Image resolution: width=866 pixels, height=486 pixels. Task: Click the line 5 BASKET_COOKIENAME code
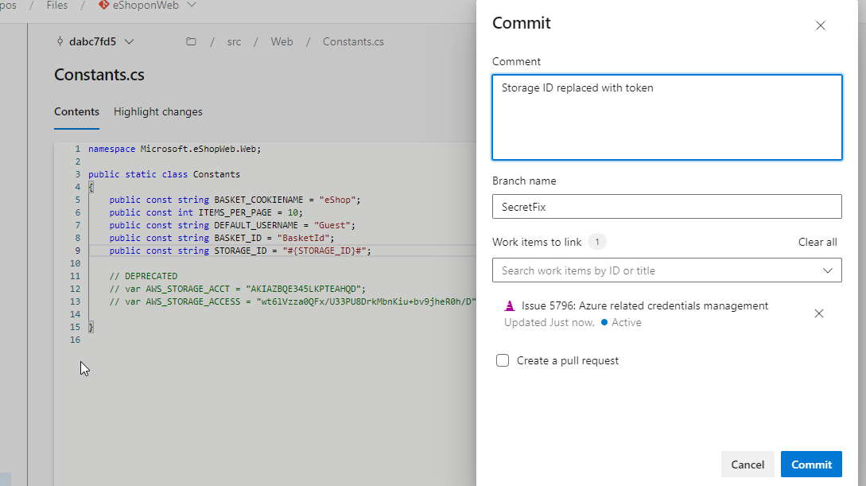235,200
